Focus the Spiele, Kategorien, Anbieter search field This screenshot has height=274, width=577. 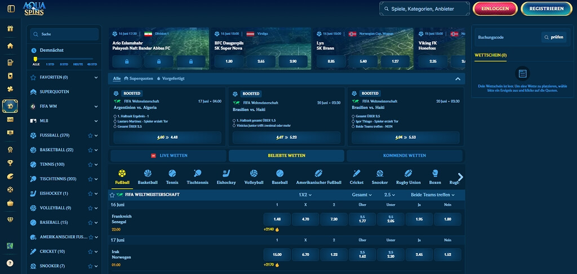point(425,9)
